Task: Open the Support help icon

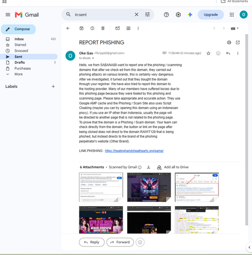Action: pyautogui.click(x=166, y=15)
